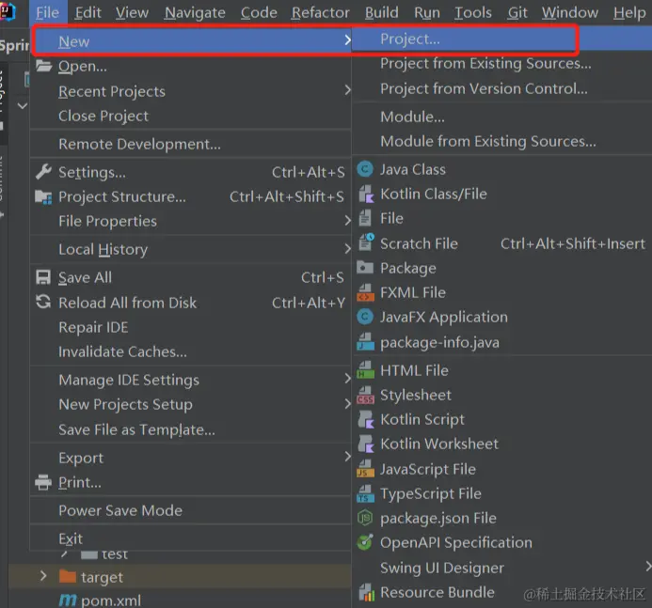652x608 pixels.
Task: Click the package.json File icon
Action: point(365,518)
